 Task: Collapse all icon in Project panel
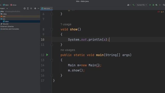[31, 9]
